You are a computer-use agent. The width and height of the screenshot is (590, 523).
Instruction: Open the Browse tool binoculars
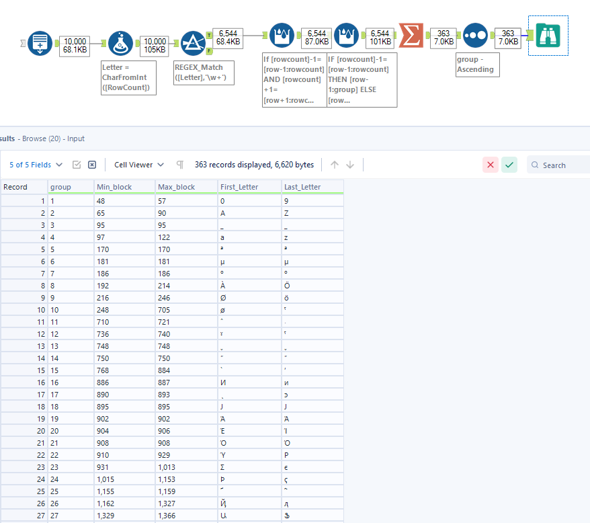548,35
